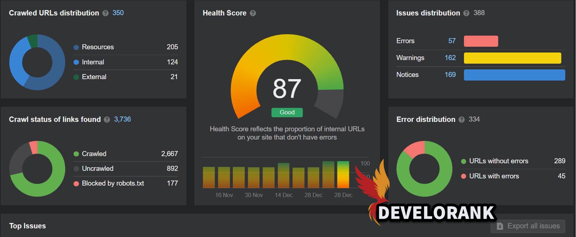Open help icon beside Issues distribution

pos(466,13)
